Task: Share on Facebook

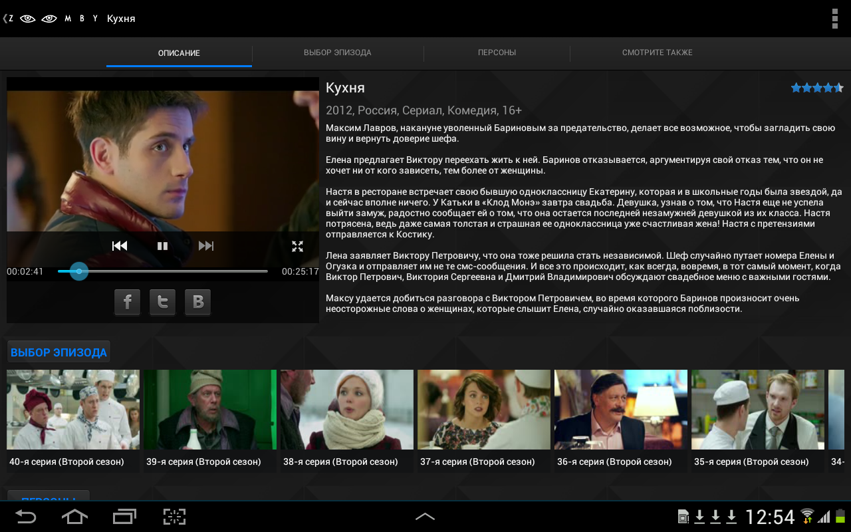Action: [x=127, y=302]
